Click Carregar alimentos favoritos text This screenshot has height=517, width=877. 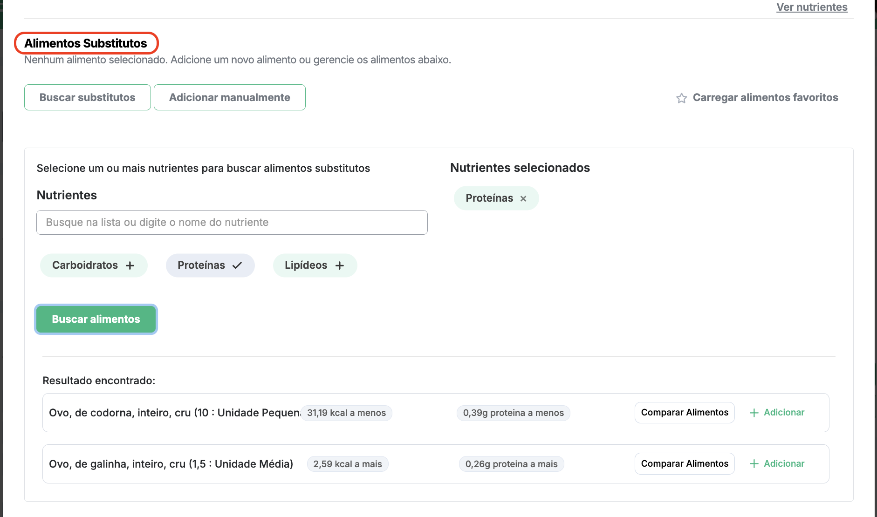pos(765,97)
